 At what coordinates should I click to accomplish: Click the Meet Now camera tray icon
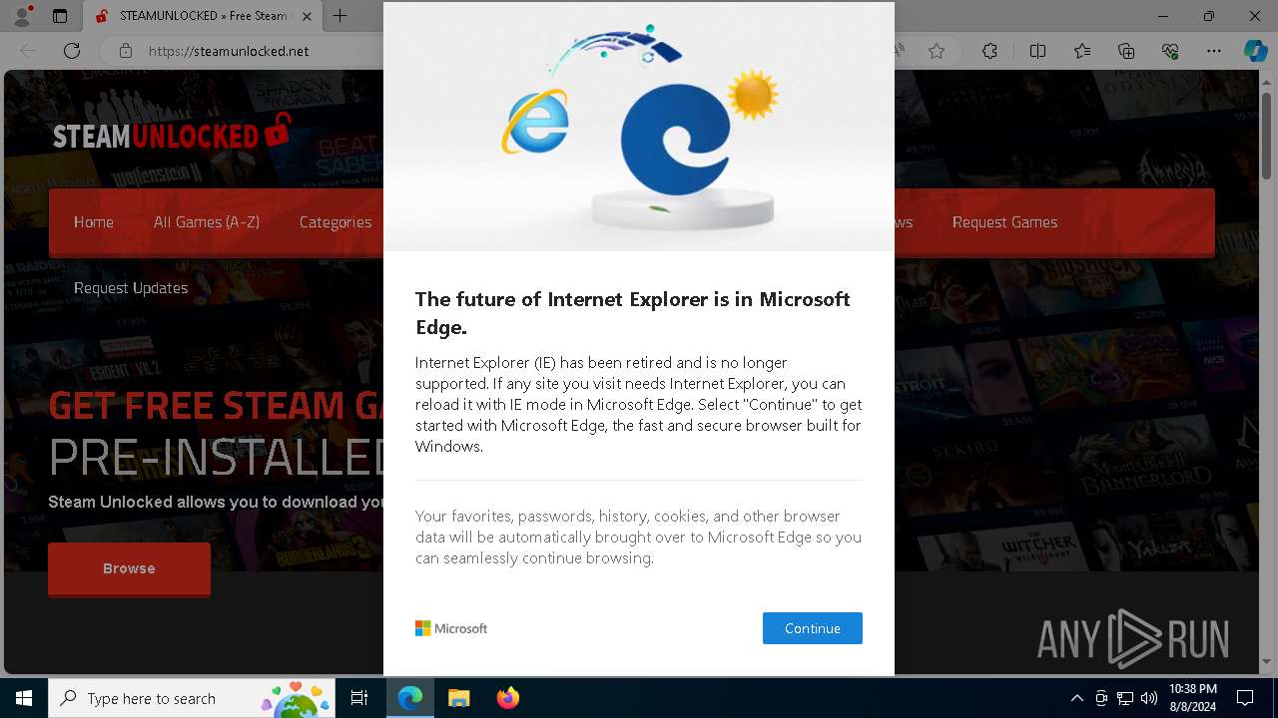point(1101,698)
